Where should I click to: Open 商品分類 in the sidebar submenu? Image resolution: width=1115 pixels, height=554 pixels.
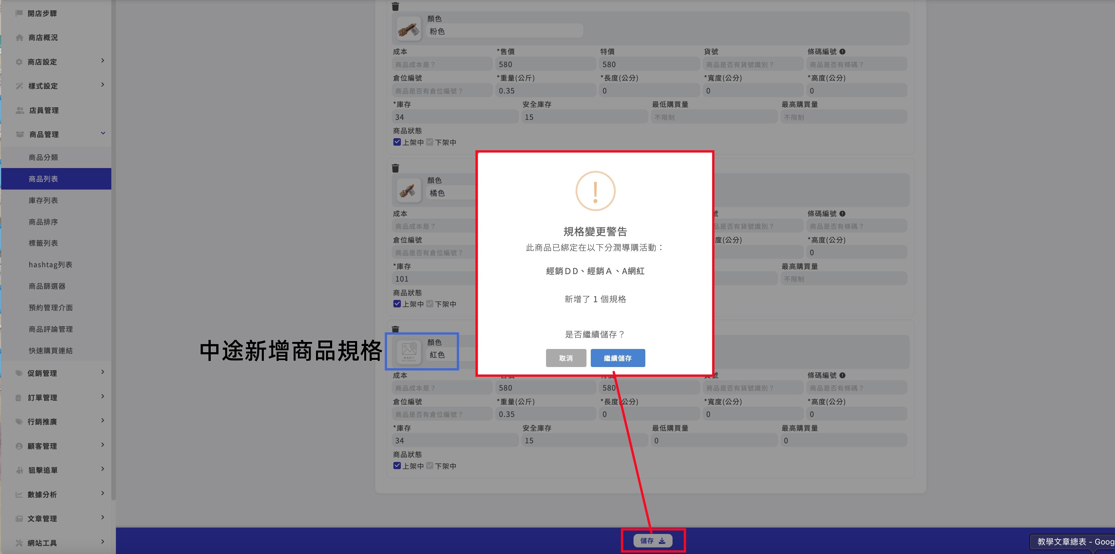(x=56, y=157)
